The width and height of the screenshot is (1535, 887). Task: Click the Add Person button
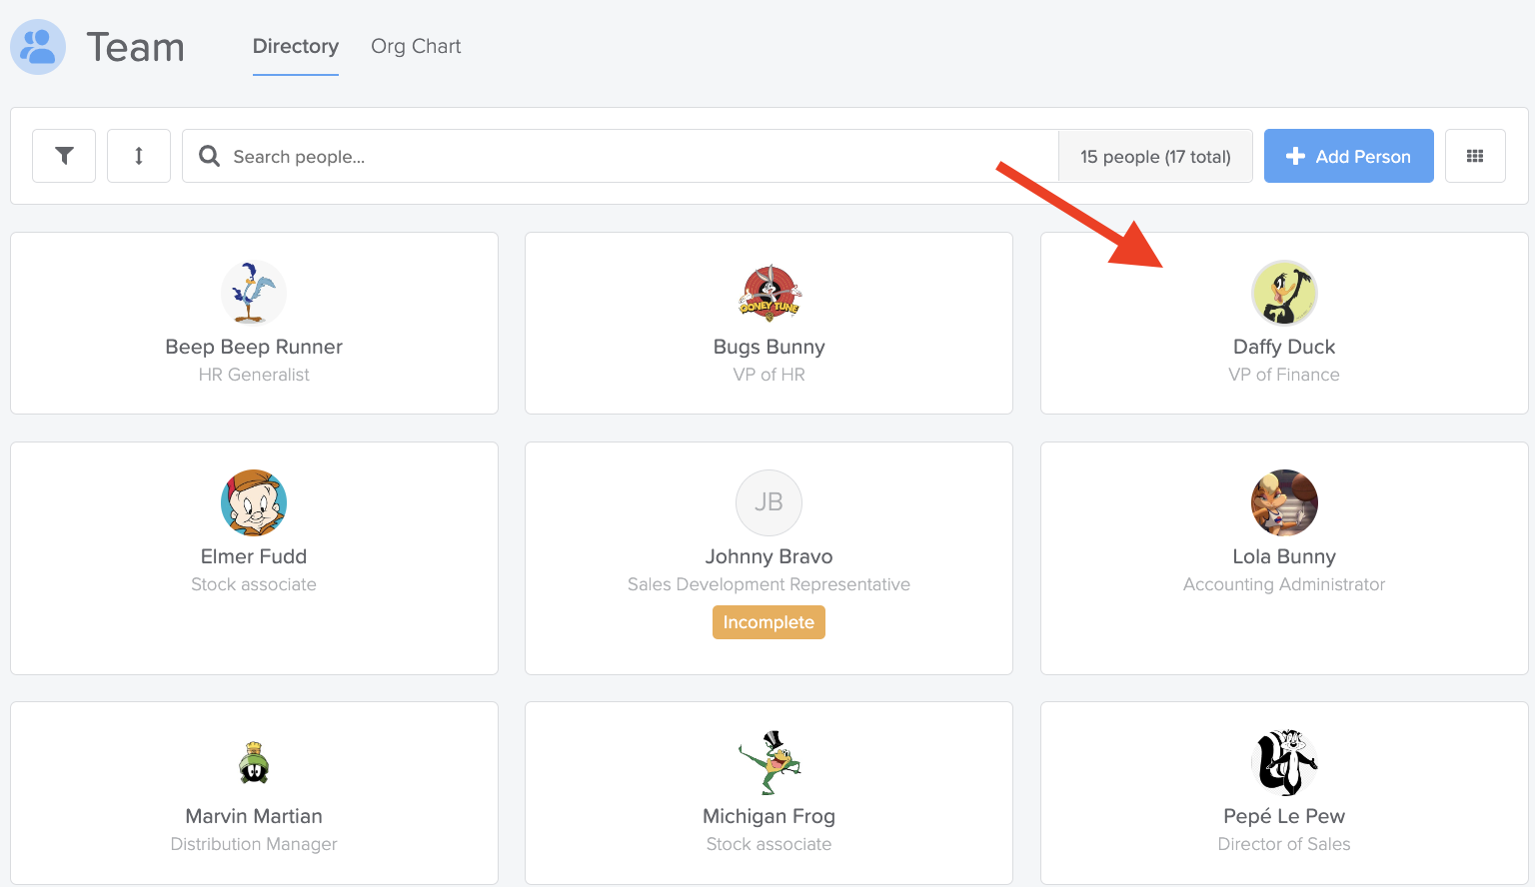(1348, 156)
